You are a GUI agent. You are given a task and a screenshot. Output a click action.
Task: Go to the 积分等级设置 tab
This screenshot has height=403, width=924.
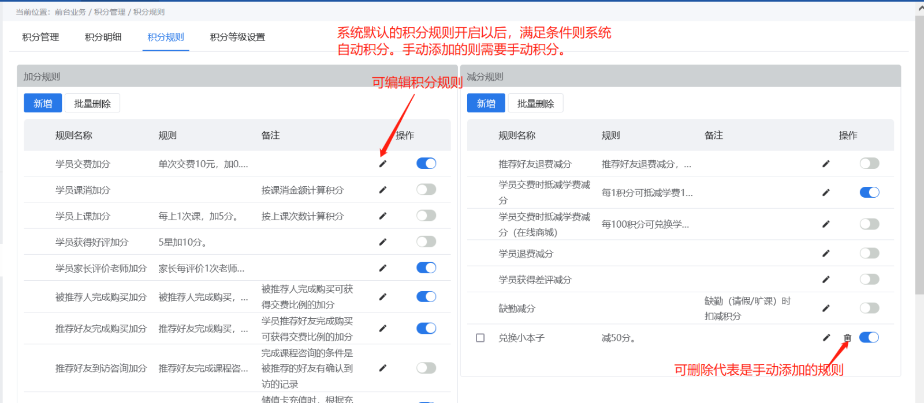pos(237,37)
